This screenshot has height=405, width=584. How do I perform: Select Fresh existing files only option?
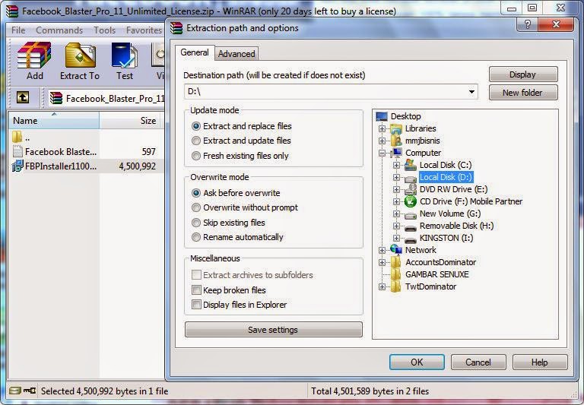point(196,156)
